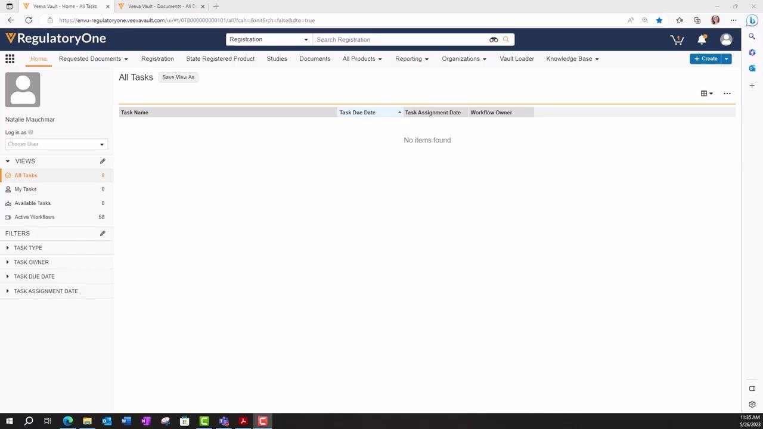Open the notifications bell

tap(702, 39)
